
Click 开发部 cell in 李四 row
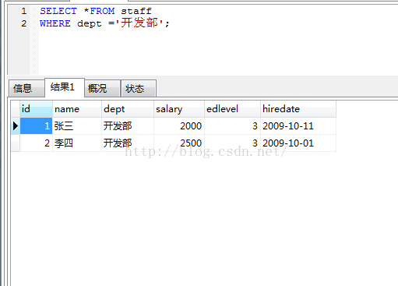point(128,143)
